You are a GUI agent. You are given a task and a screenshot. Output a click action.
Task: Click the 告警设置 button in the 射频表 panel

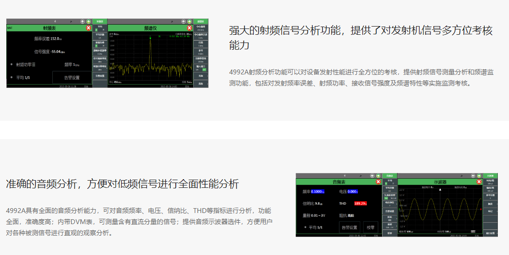[x=72, y=77]
